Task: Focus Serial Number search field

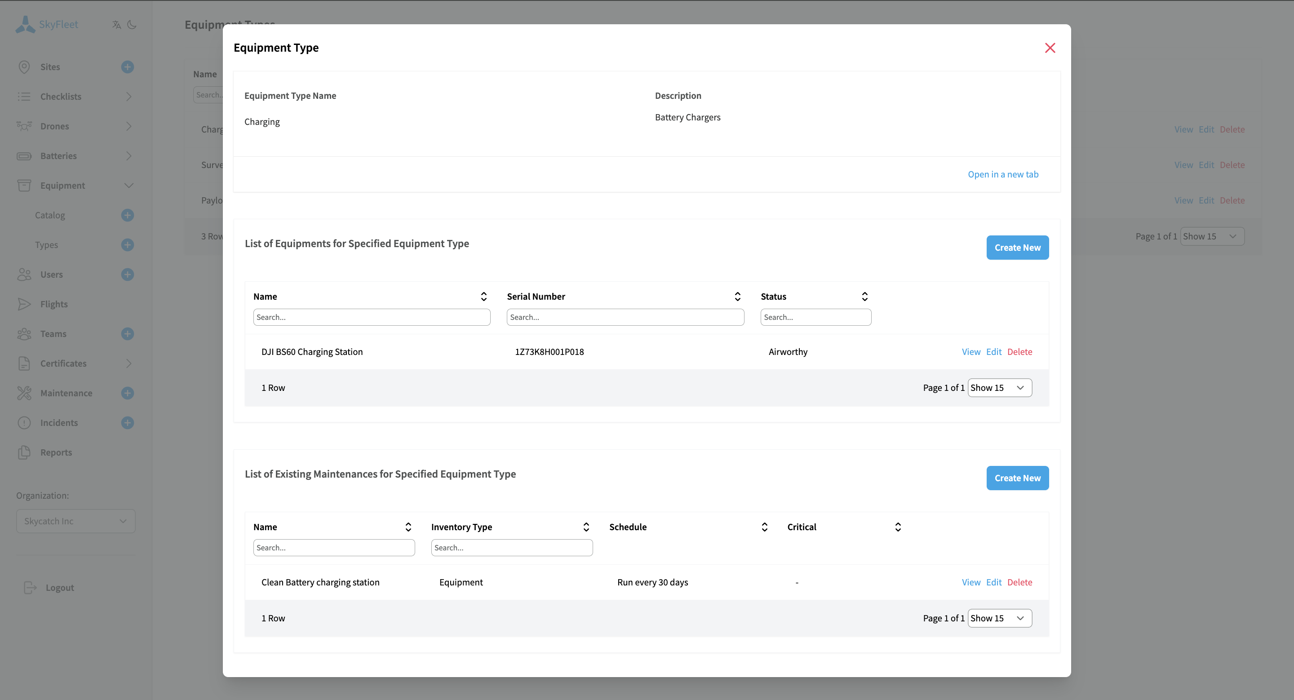Action: pyautogui.click(x=625, y=317)
